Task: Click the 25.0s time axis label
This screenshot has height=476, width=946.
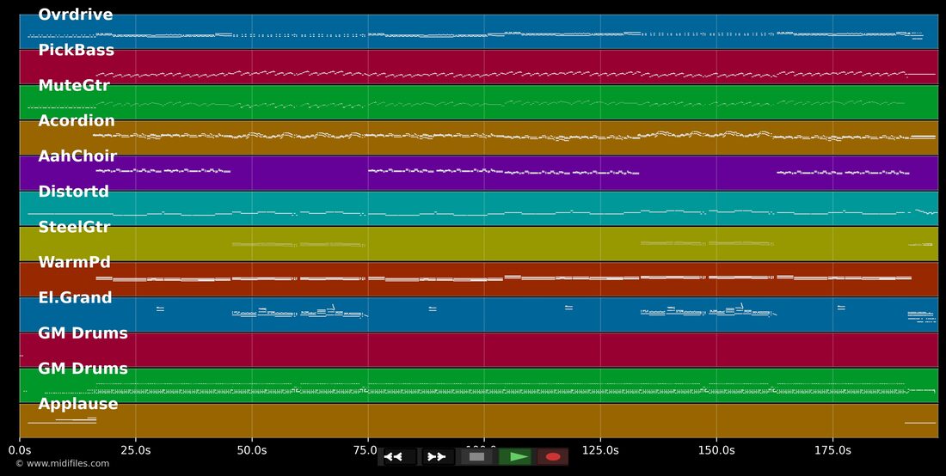Action: (136, 450)
